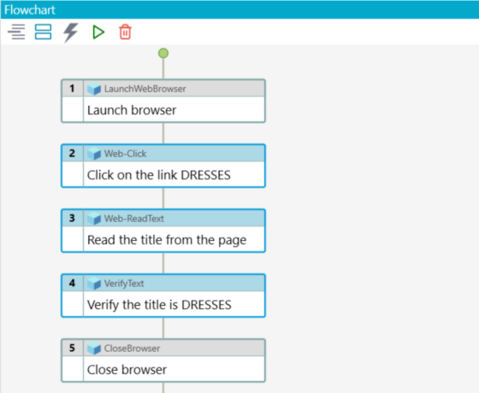
Task: Click the 'Close browser' description text
Action: click(127, 370)
